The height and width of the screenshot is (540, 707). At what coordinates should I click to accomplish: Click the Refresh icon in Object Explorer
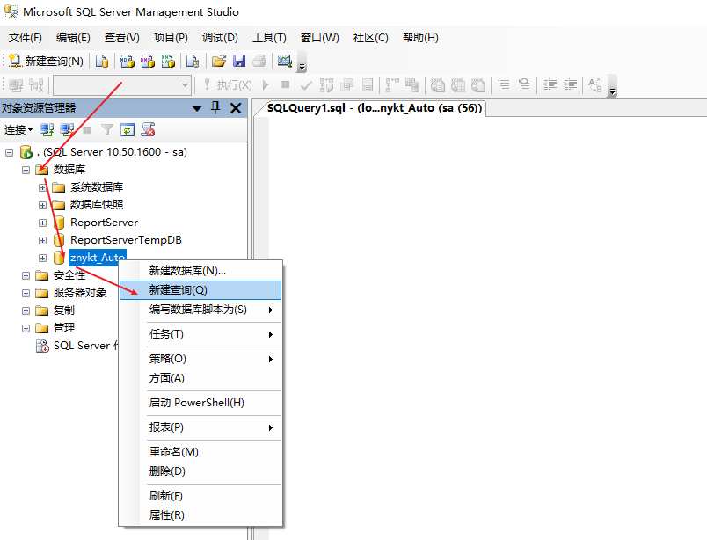click(x=128, y=130)
